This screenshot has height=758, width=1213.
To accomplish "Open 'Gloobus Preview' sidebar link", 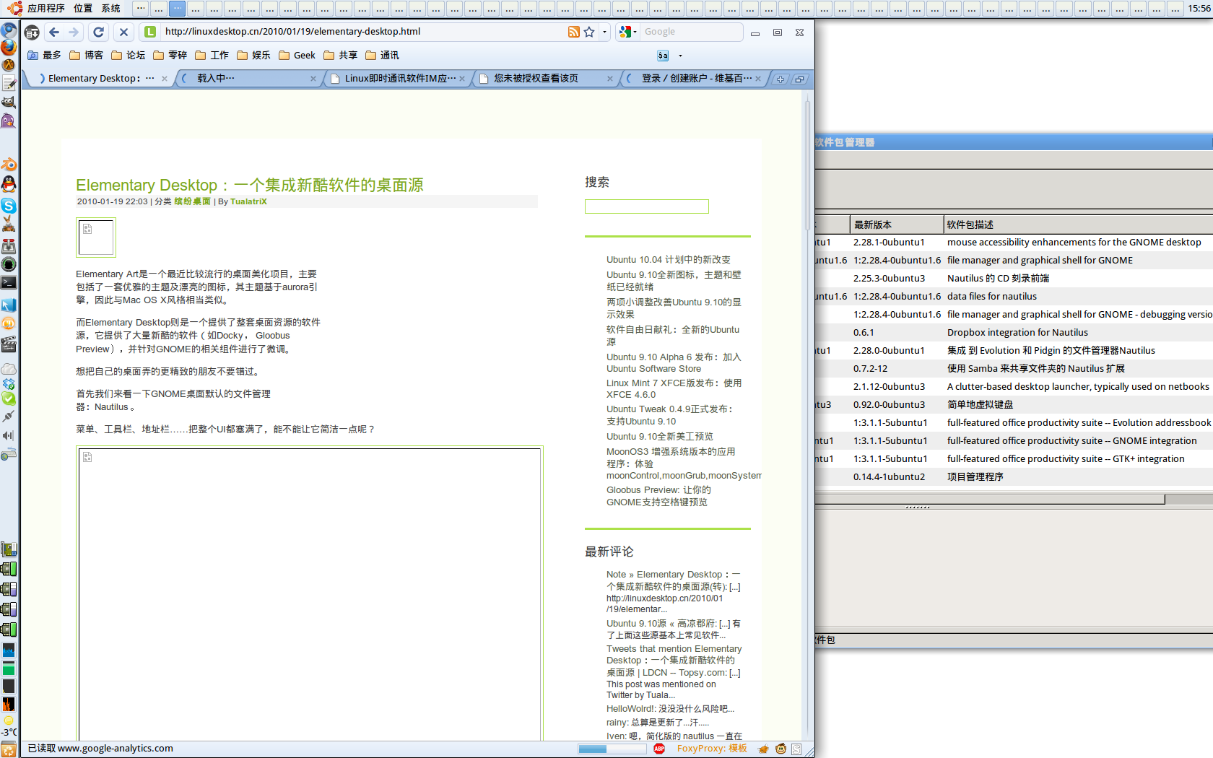I will pos(658,496).
